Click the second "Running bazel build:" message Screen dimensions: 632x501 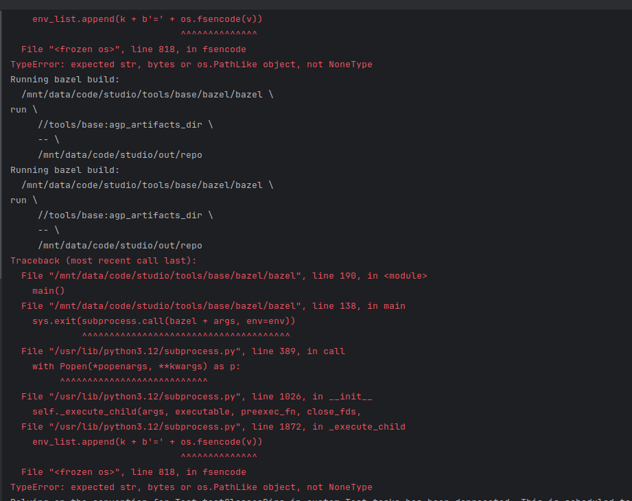(65, 170)
